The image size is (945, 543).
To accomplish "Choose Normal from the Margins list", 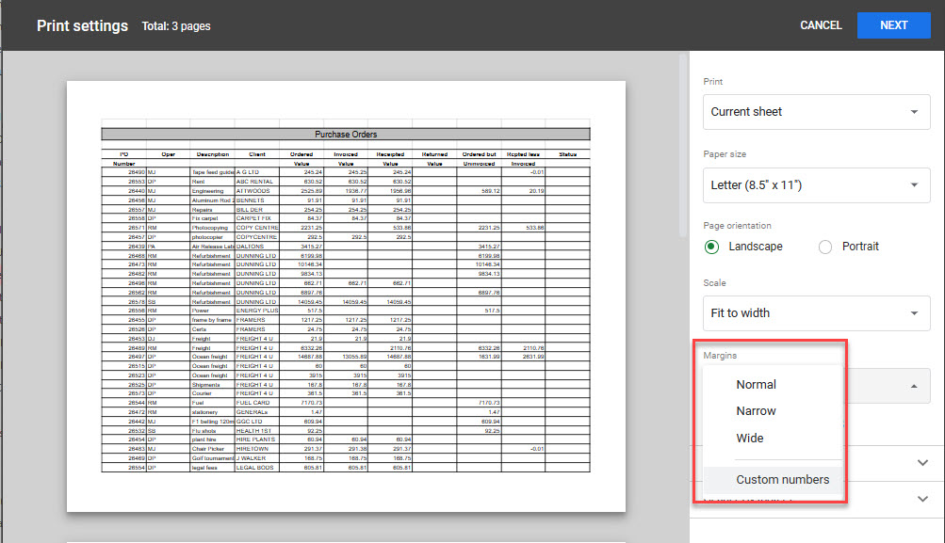I will tap(756, 384).
